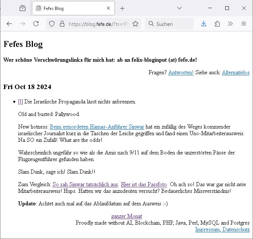Open the Downloads panel
Screen dimensions: 253x239
pyautogui.click(x=203, y=24)
